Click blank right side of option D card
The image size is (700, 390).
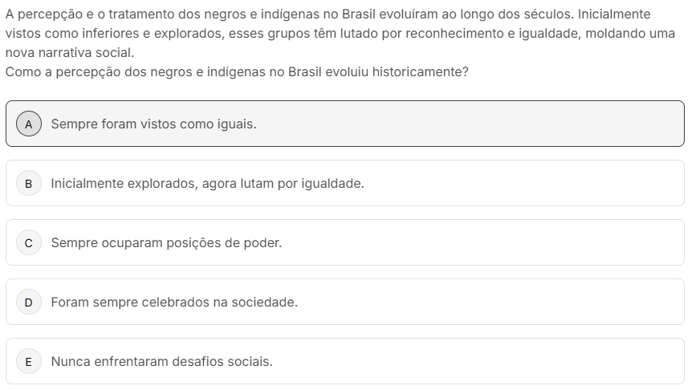[491, 302]
